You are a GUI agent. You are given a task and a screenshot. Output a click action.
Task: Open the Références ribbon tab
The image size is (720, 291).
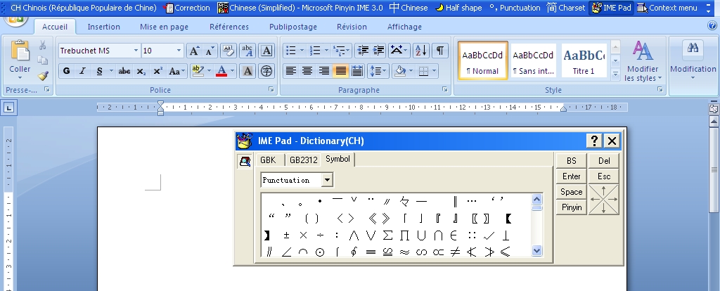(x=229, y=27)
